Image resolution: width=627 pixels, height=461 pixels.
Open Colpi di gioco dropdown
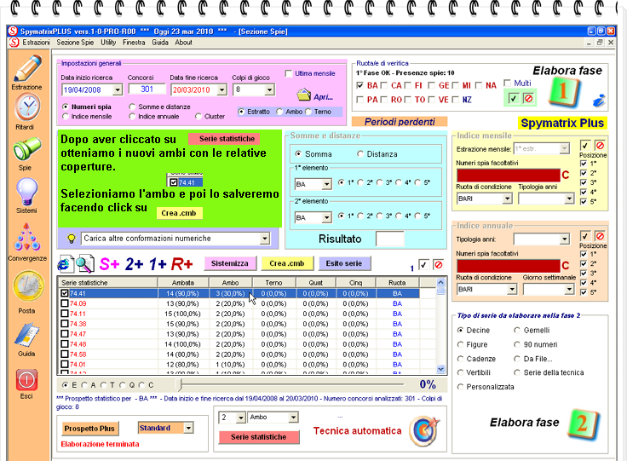(269, 89)
